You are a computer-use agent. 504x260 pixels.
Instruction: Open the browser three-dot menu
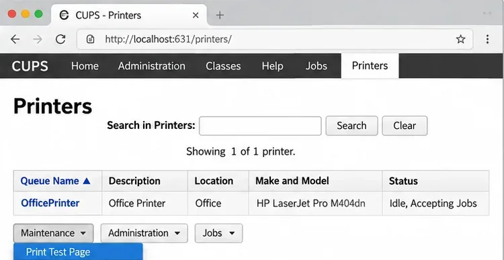487,39
